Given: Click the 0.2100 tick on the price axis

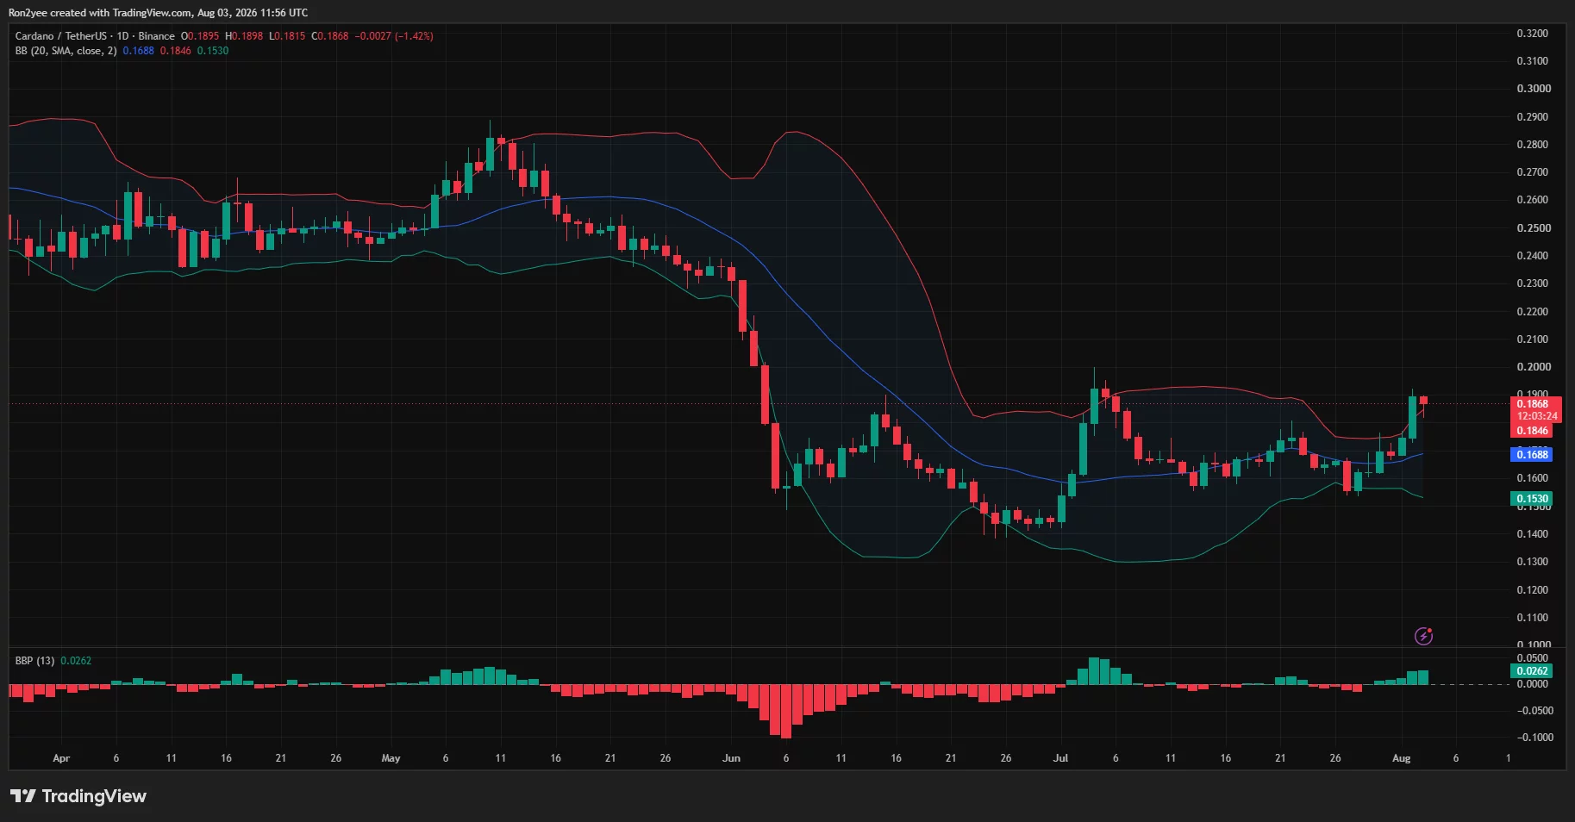Looking at the screenshot, I should (1533, 339).
